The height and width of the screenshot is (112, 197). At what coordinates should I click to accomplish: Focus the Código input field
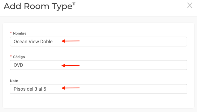pyautogui.click(x=98, y=65)
